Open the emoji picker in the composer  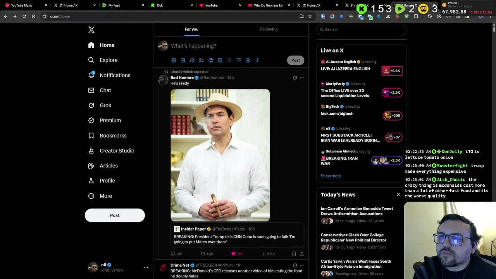click(211, 60)
